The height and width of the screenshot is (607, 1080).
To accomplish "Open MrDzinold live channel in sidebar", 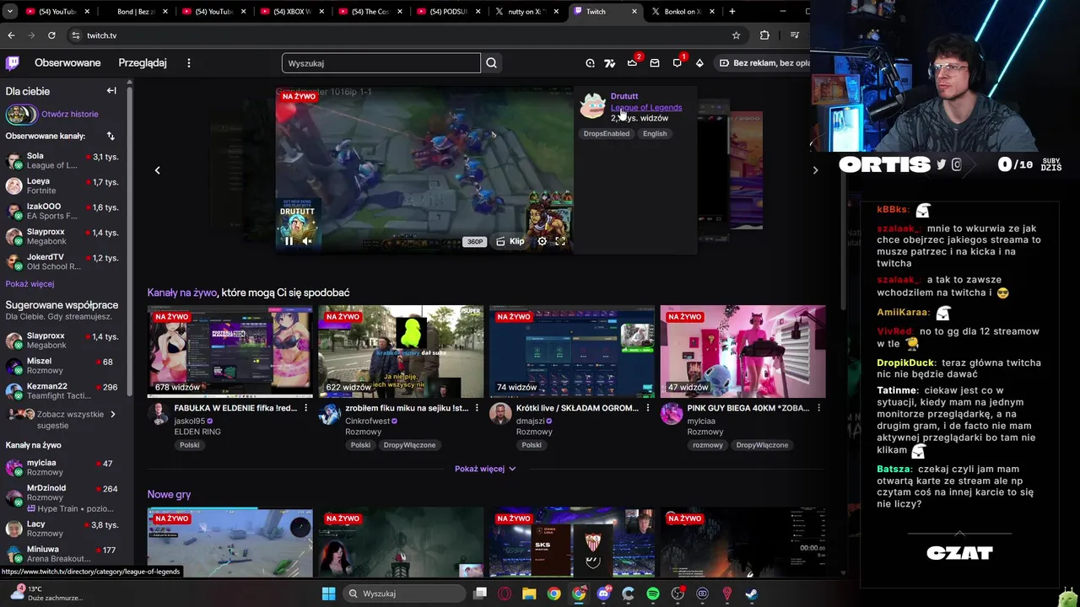I will coord(63,497).
